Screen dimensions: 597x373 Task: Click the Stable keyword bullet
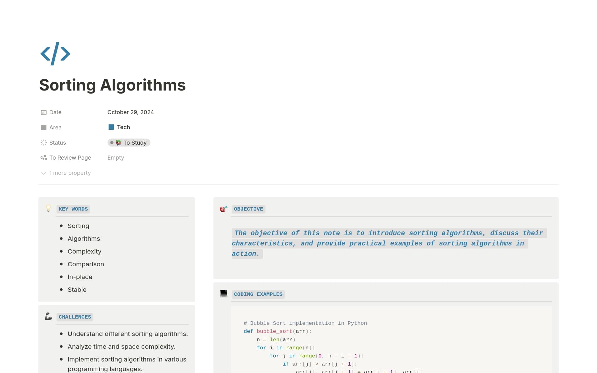77,290
